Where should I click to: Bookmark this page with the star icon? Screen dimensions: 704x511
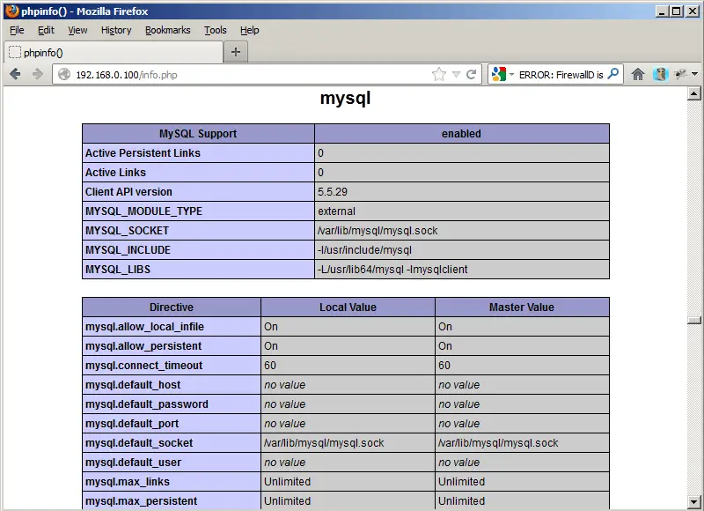[439, 75]
